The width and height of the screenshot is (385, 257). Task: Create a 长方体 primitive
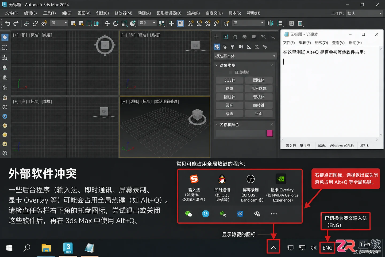230,80
